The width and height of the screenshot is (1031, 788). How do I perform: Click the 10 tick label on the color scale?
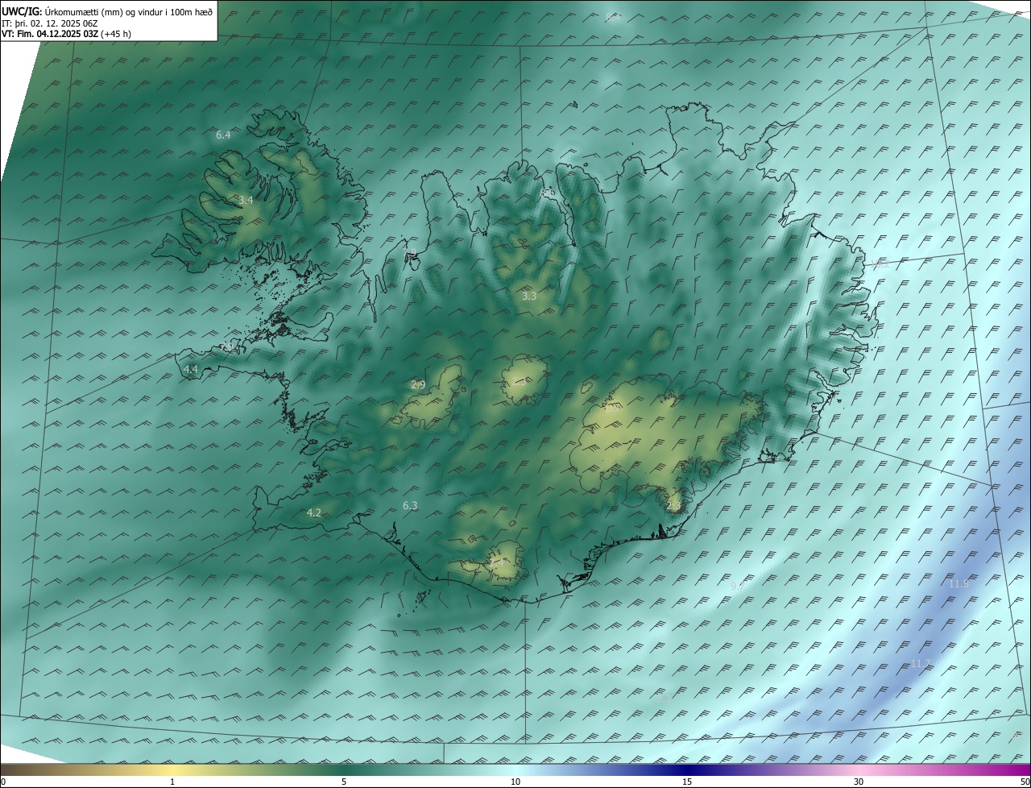(x=515, y=782)
